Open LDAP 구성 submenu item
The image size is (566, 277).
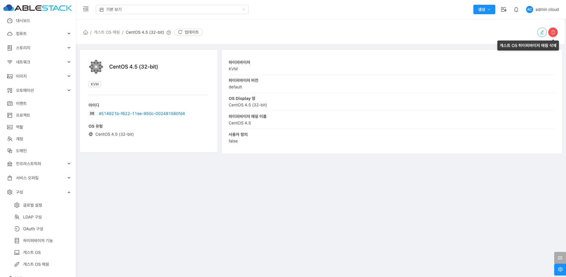coord(38,217)
